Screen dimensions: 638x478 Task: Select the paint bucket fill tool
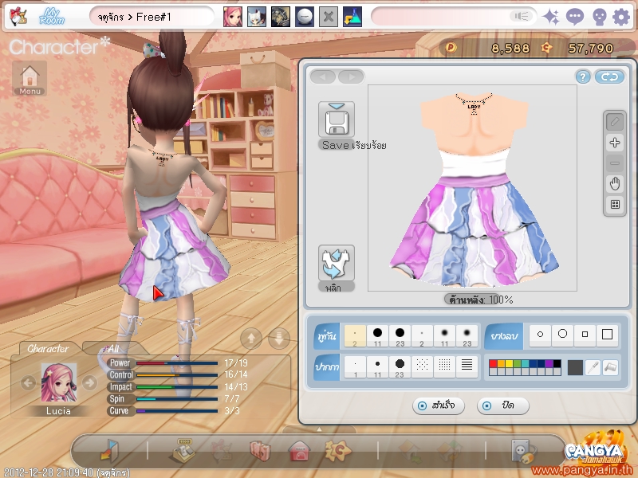pyautogui.click(x=610, y=367)
